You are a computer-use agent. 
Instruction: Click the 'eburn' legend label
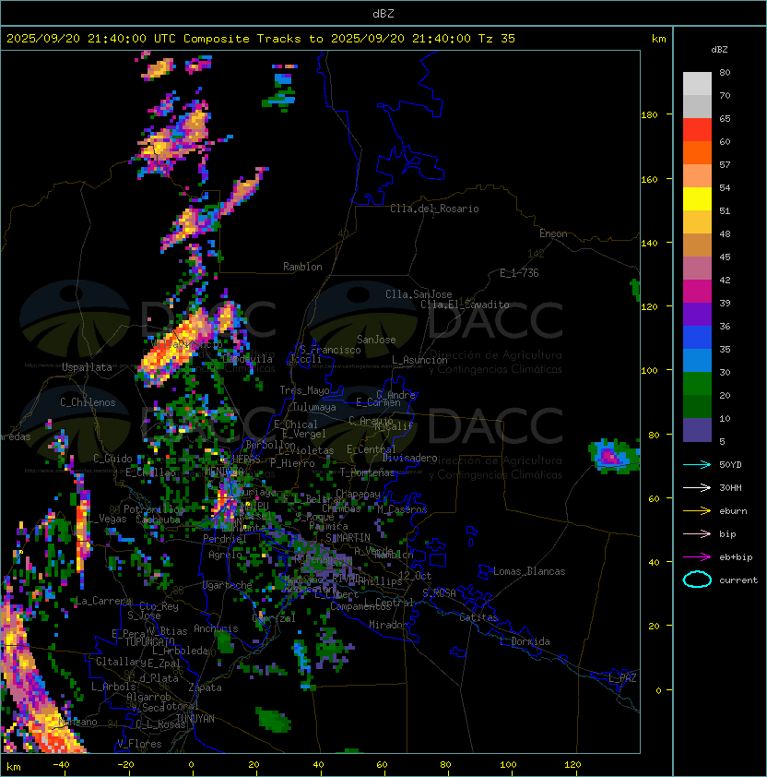(733, 511)
